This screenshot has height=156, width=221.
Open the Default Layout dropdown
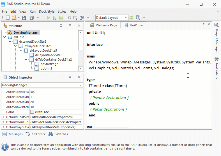coord(125,18)
